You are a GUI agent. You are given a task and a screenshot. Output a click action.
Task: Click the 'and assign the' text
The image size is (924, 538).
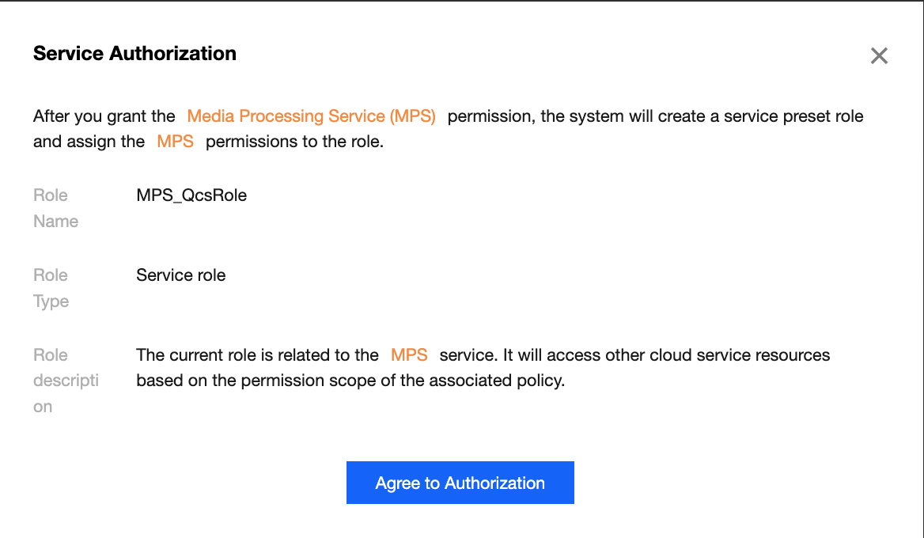(x=89, y=142)
